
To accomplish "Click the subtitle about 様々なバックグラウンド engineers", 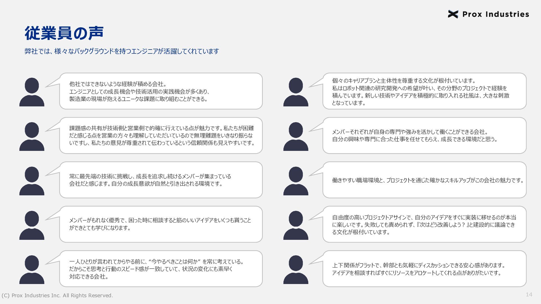I will coord(122,51).
